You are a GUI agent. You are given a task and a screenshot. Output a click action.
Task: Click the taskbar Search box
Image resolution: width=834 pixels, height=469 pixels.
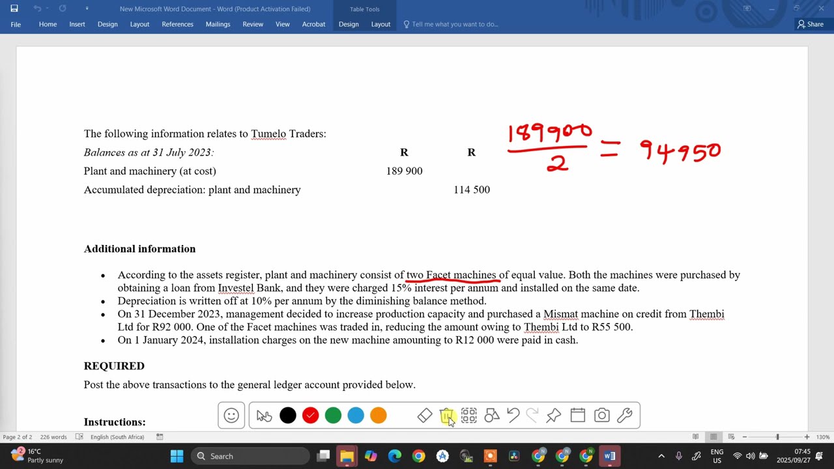(x=250, y=456)
